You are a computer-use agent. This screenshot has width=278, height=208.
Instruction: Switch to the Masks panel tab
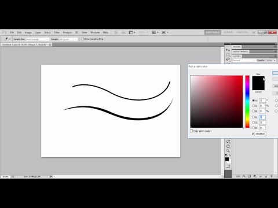point(237,47)
